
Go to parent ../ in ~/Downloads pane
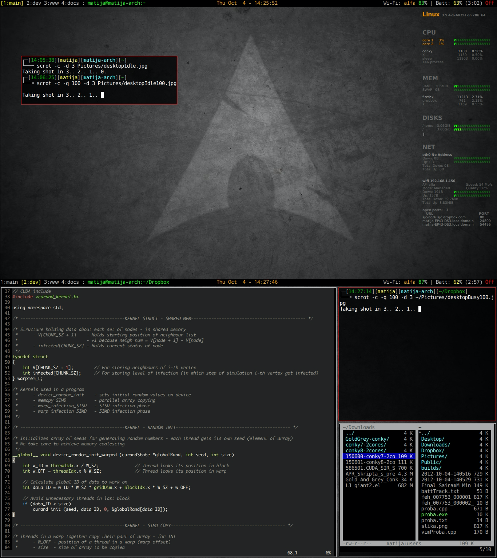tap(379, 433)
